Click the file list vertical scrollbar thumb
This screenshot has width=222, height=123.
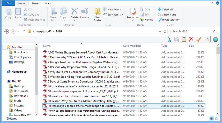218,51
